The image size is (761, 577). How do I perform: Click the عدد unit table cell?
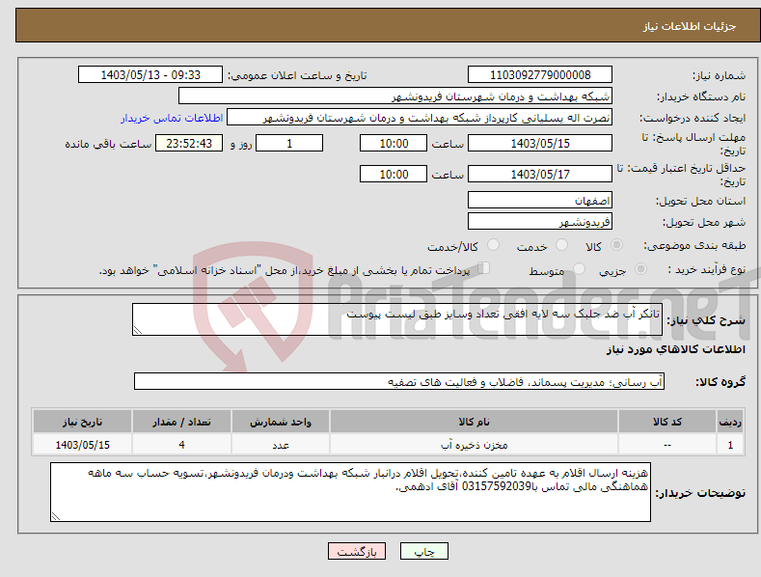[281, 445]
